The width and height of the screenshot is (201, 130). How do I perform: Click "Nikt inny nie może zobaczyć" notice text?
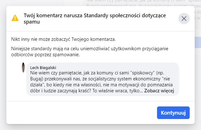pyautogui.click(x=63, y=39)
